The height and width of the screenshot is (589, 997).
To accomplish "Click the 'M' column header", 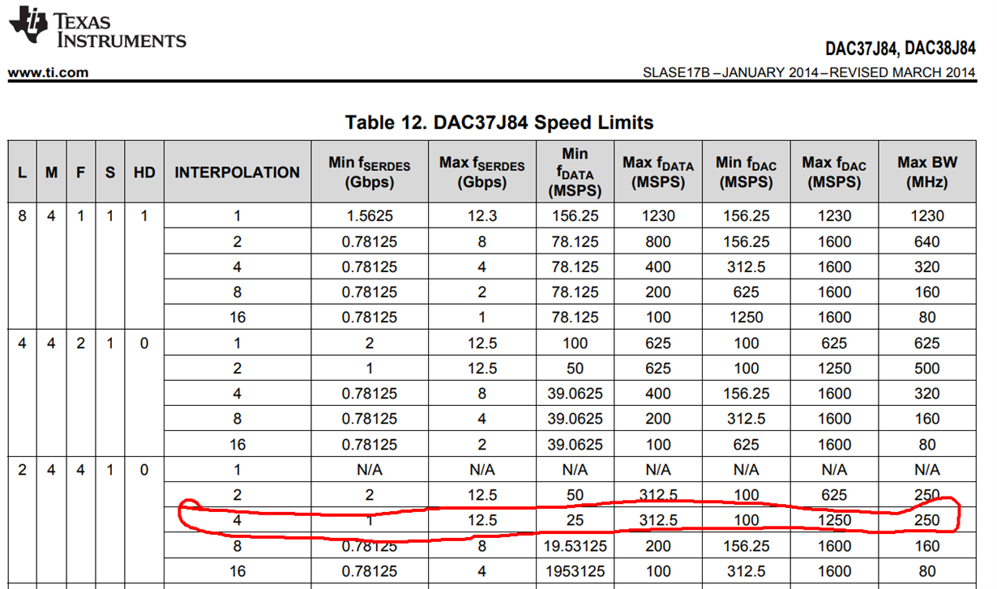I will 51,173.
